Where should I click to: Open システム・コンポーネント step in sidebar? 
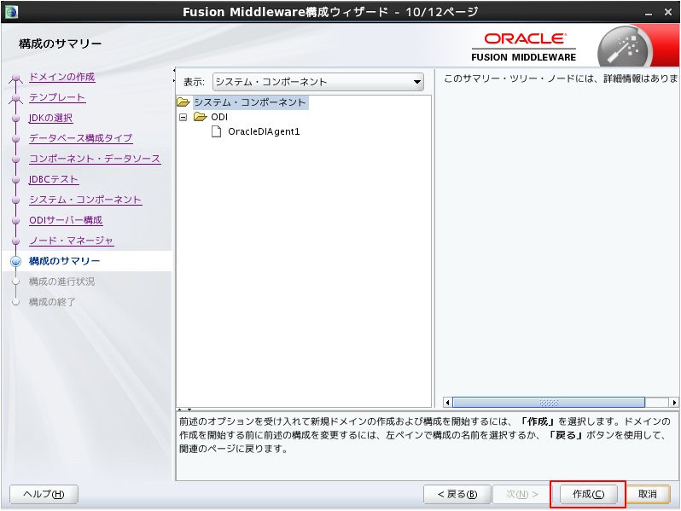[85, 200]
